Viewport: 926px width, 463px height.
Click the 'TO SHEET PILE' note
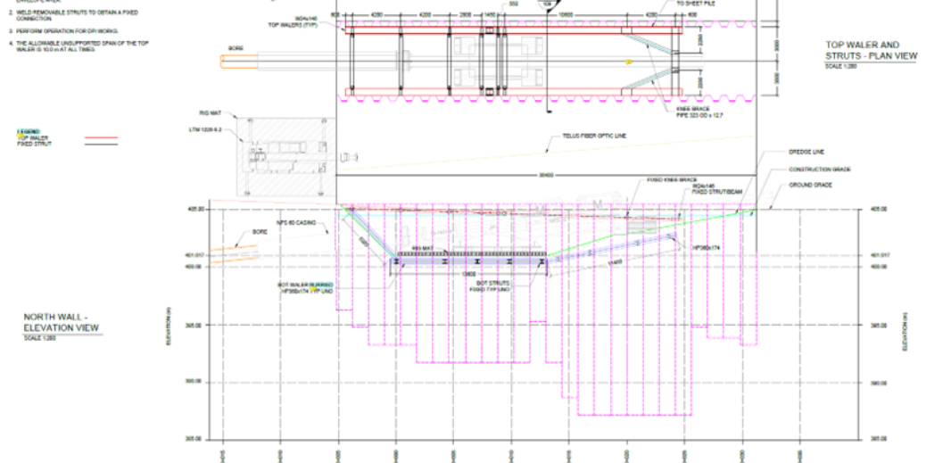point(694,4)
